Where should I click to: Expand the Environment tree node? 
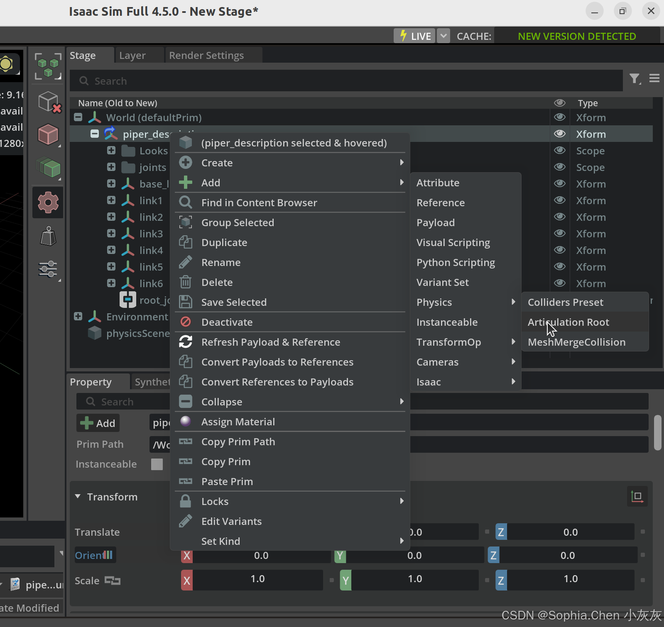coord(78,316)
